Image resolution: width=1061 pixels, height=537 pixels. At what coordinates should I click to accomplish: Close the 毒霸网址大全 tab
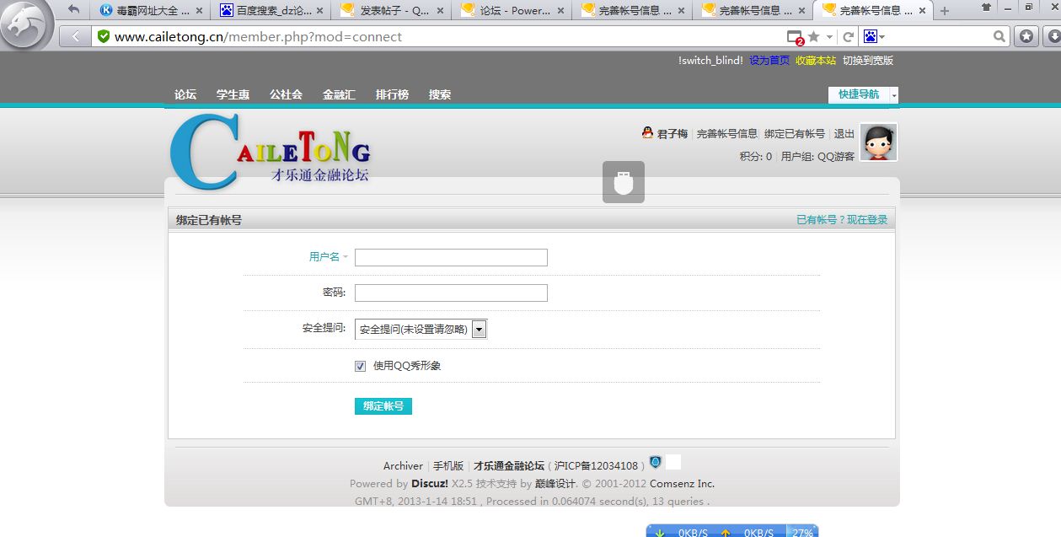(x=199, y=11)
